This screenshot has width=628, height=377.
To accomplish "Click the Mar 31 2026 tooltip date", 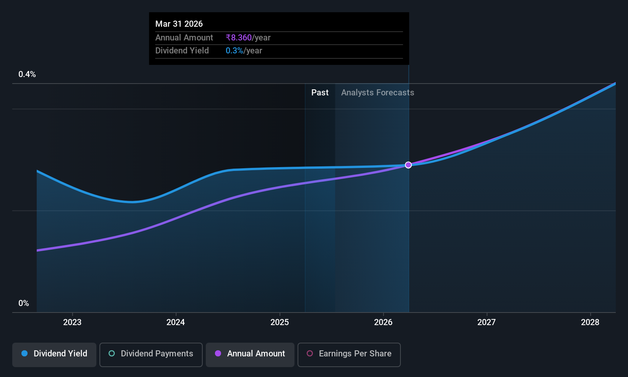I will tap(179, 24).
